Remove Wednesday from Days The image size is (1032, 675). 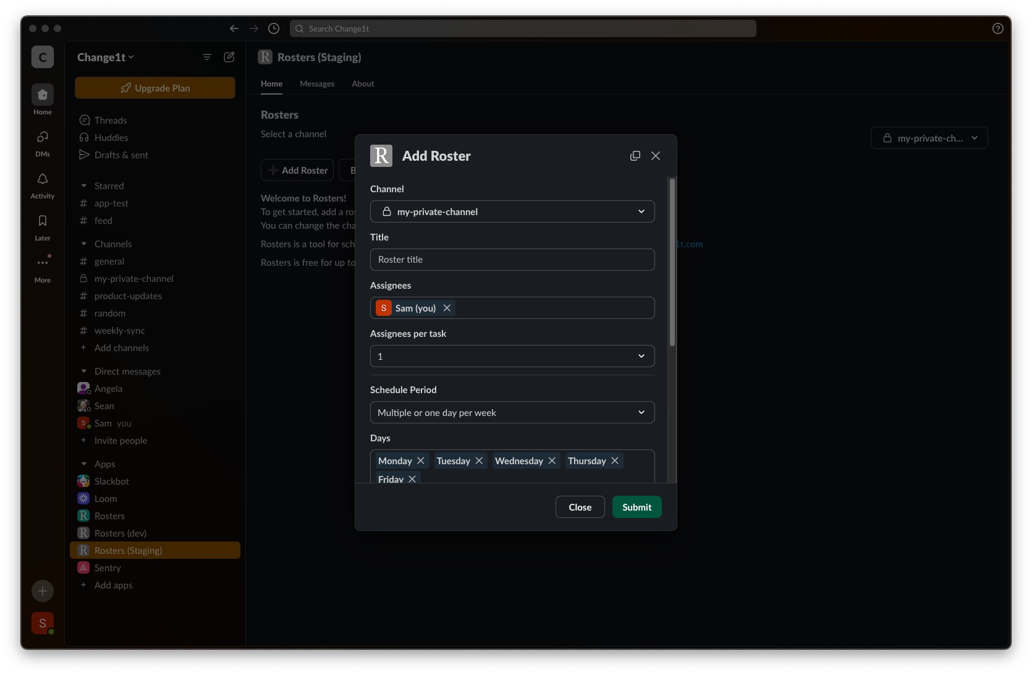(x=552, y=461)
